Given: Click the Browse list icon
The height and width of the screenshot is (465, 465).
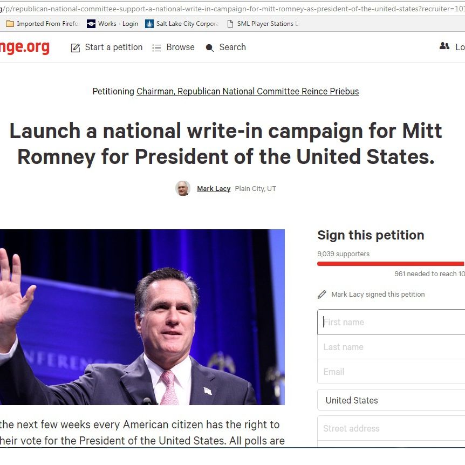Looking at the screenshot, I should [157, 47].
